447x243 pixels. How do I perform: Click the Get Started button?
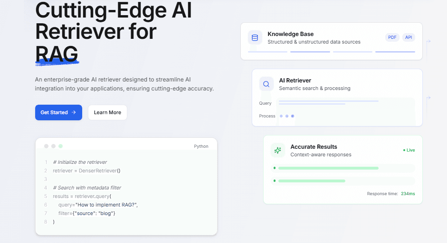[58, 113]
